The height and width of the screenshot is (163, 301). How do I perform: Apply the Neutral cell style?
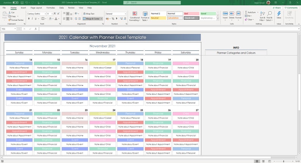pos(158,18)
